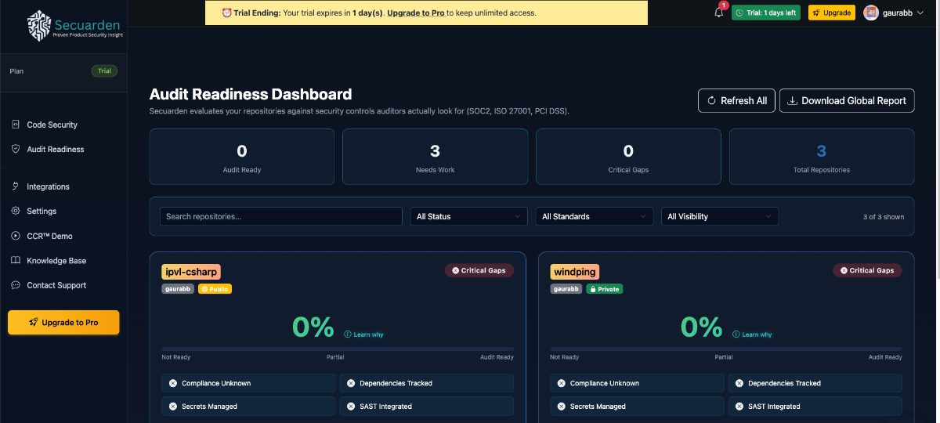Screen dimensions: 940x423
Task: Click ipvl-csharp Learn why info icon
Action: (x=348, y=334)
